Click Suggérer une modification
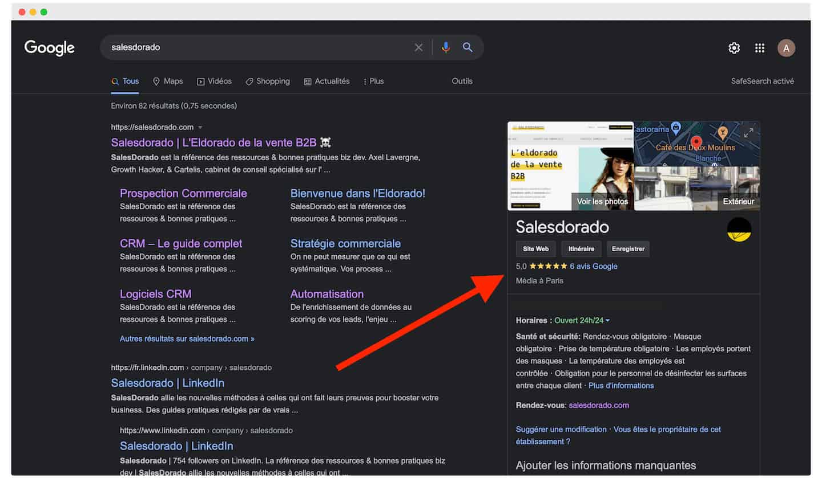This screenshot has width=822, height=478. pos(561,430)
